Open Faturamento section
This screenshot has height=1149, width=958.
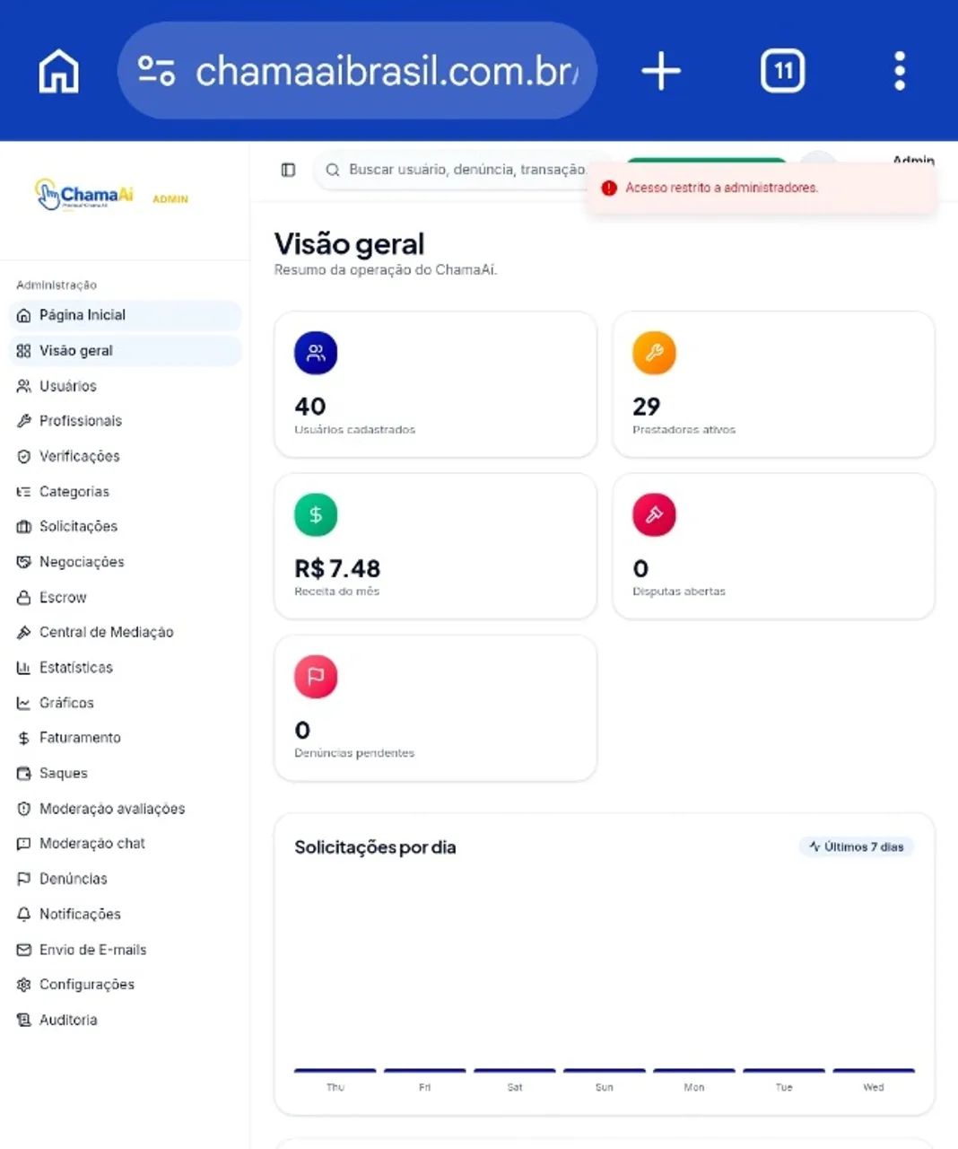coord(126,738)
